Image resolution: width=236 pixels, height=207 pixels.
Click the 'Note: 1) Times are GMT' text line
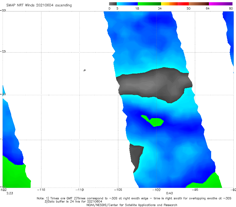[x=134, y=198]
